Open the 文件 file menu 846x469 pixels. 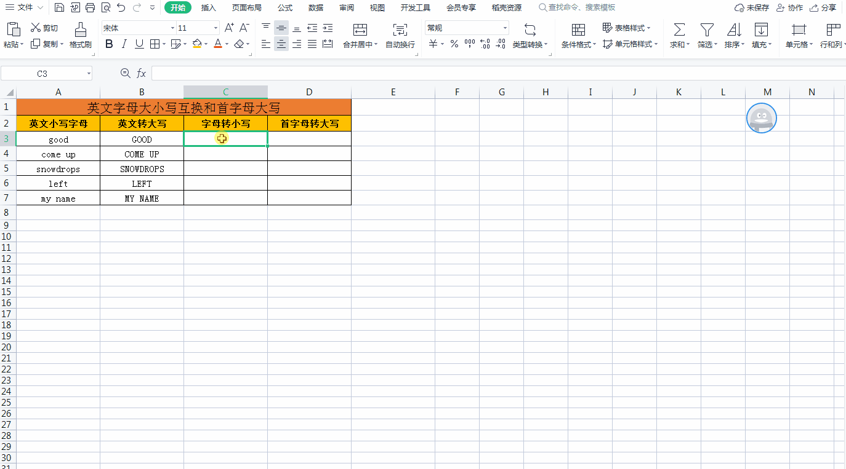(x=24, y=8)
